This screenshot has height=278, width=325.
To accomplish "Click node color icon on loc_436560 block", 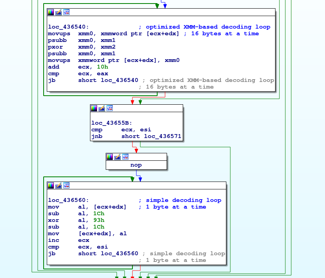I will (x=51, y=185).
